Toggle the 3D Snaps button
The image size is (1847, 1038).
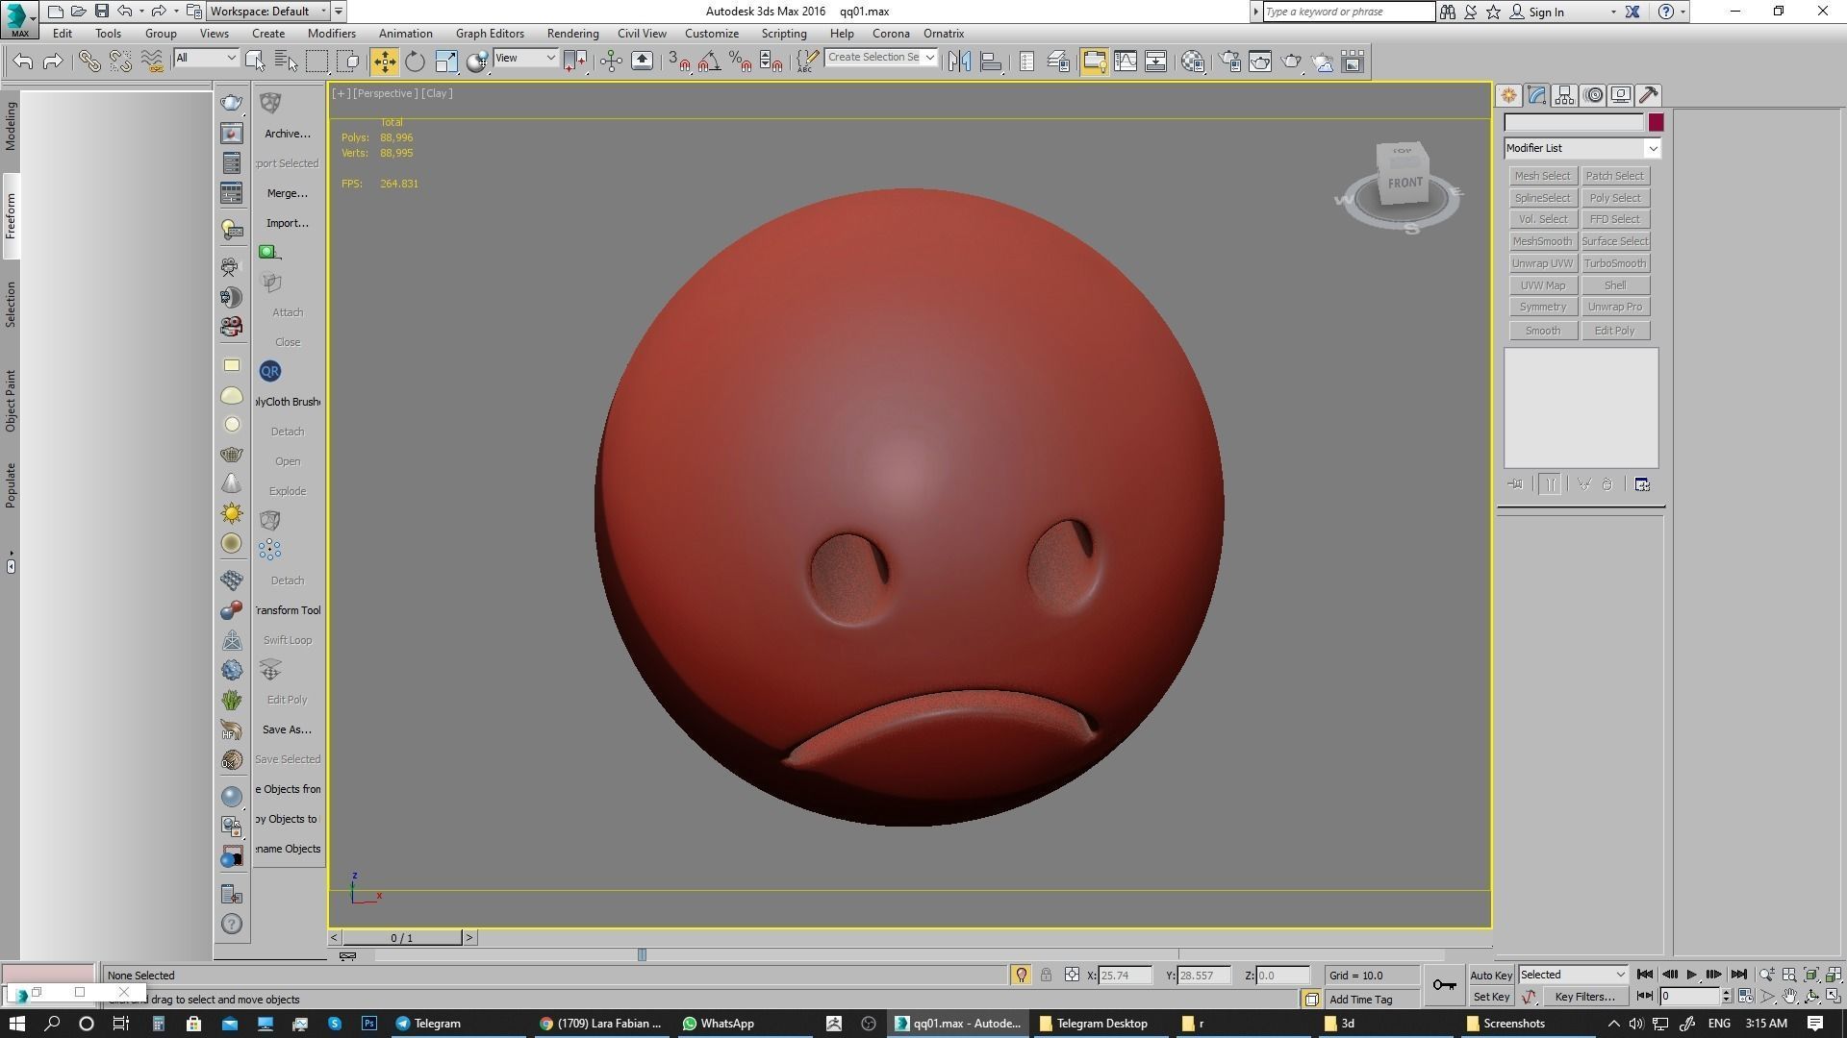pyautogui.click(x=678, y=62)
